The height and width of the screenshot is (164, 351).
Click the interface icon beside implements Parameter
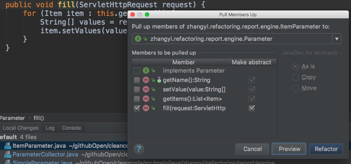pos(146,70)
